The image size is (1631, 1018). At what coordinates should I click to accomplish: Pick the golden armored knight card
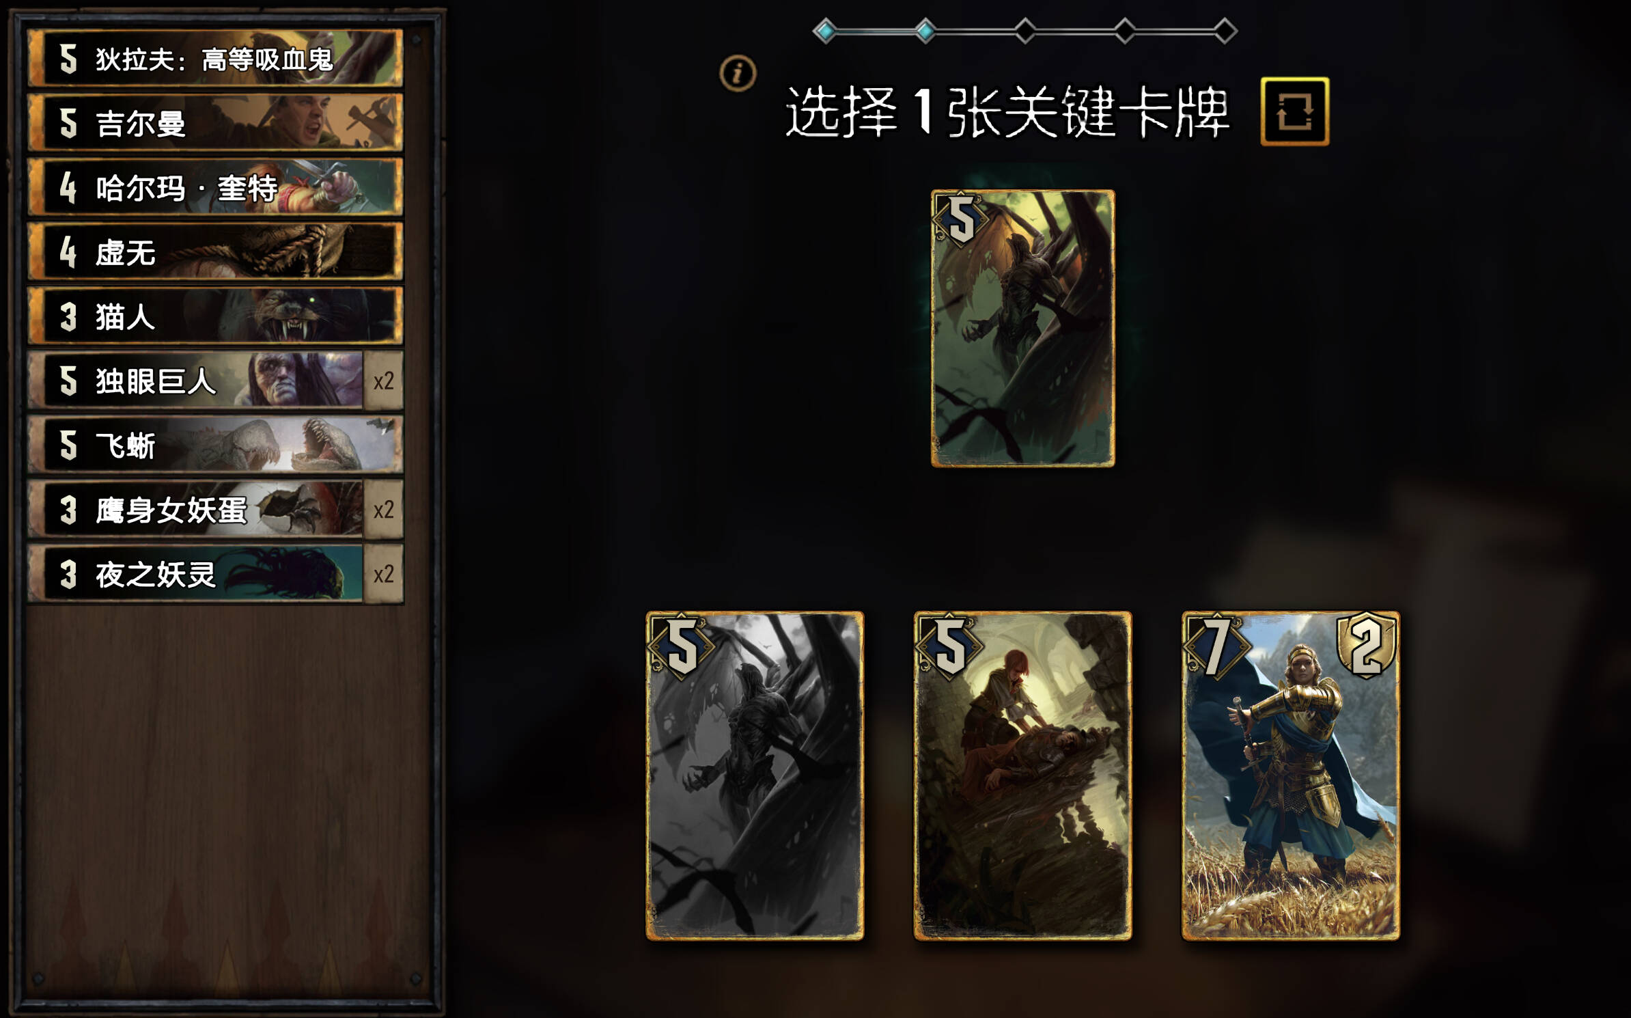pos(1291,775)
